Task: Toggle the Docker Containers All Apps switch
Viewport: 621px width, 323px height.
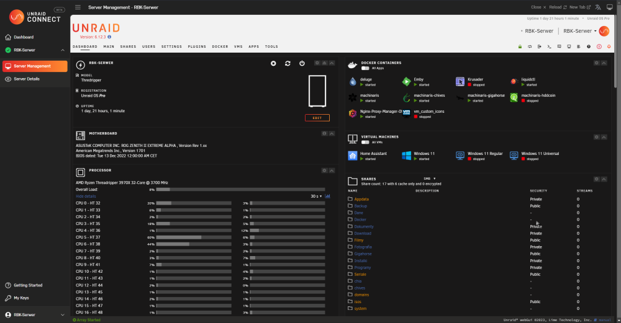Action: point(365,68)
